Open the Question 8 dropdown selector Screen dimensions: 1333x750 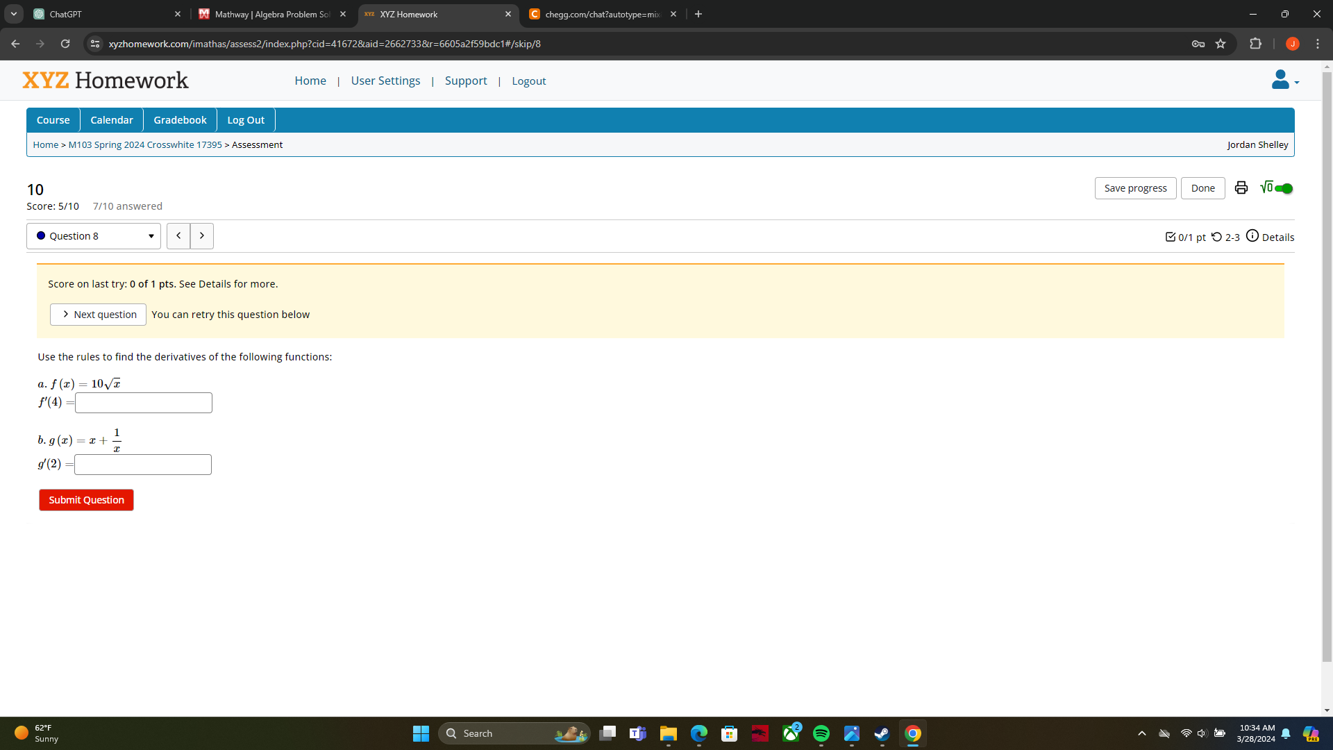(93, 236)
